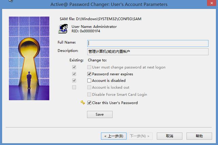Click the Full Name: label
The image size is (218, 145).
(67, 42)
